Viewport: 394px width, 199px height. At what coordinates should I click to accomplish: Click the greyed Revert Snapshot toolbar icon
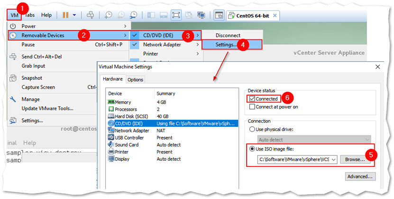(x=121, y=15)
